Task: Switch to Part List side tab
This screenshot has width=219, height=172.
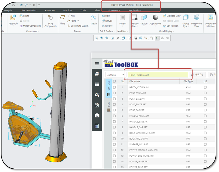Action: (108, 89)
